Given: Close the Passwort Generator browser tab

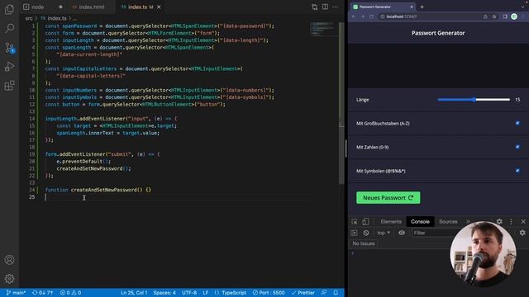Looking at the screenshot, I should tap(412, 7).
